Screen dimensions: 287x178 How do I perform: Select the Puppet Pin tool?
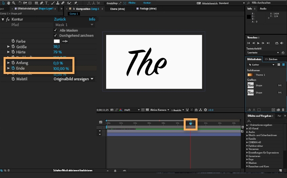point(75,3)
